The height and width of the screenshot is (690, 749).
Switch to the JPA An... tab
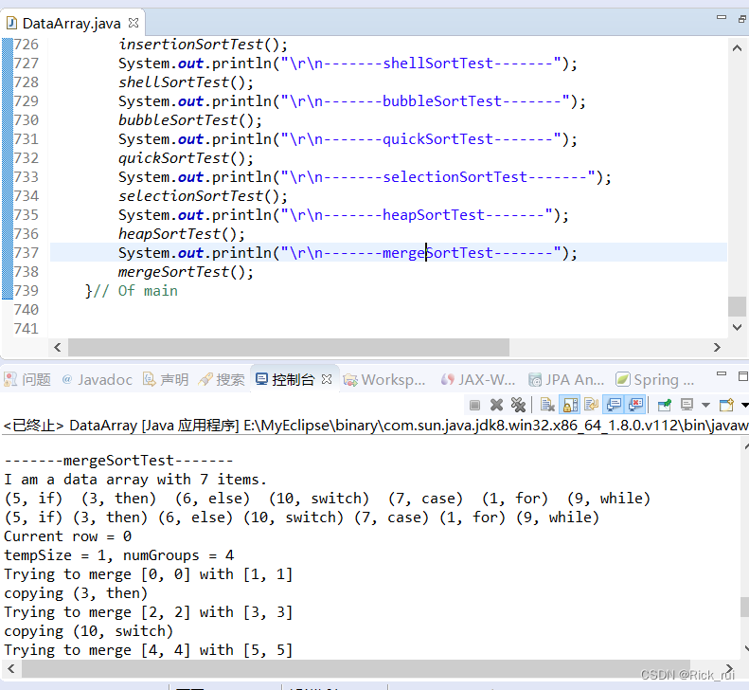coord(566,380)
